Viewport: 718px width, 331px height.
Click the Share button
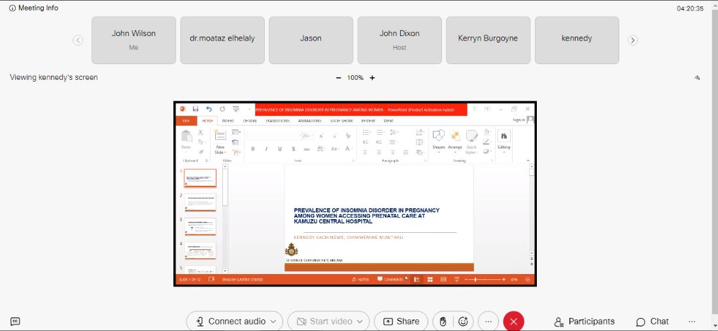point(401,321)
